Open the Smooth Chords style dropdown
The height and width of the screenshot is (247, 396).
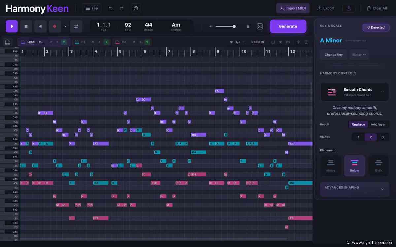[x=354, y=92]
